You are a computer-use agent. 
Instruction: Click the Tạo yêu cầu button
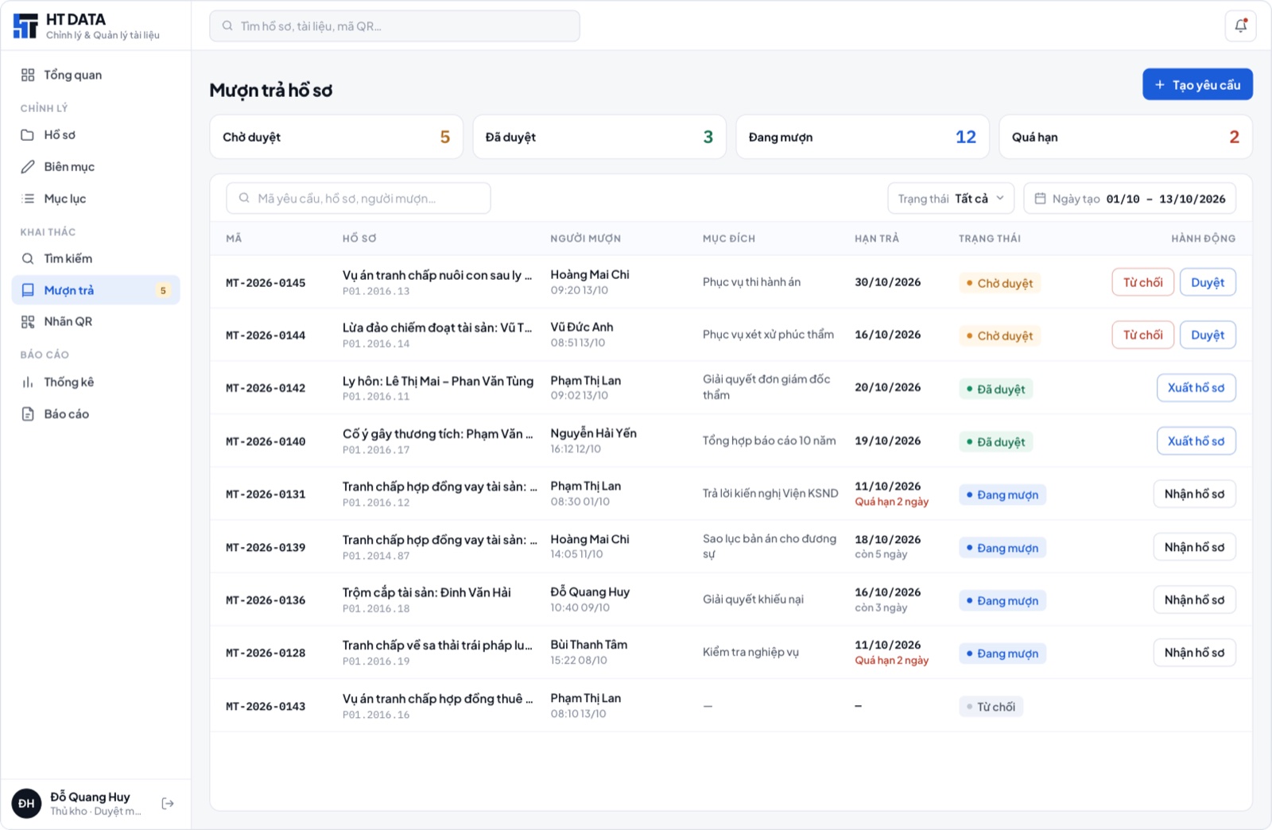(x=1197, y=84)
